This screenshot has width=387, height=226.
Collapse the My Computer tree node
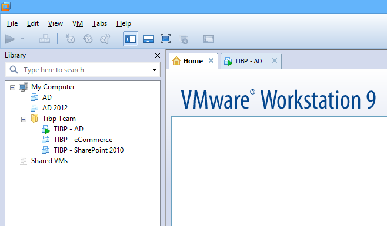tap(12, 87)
